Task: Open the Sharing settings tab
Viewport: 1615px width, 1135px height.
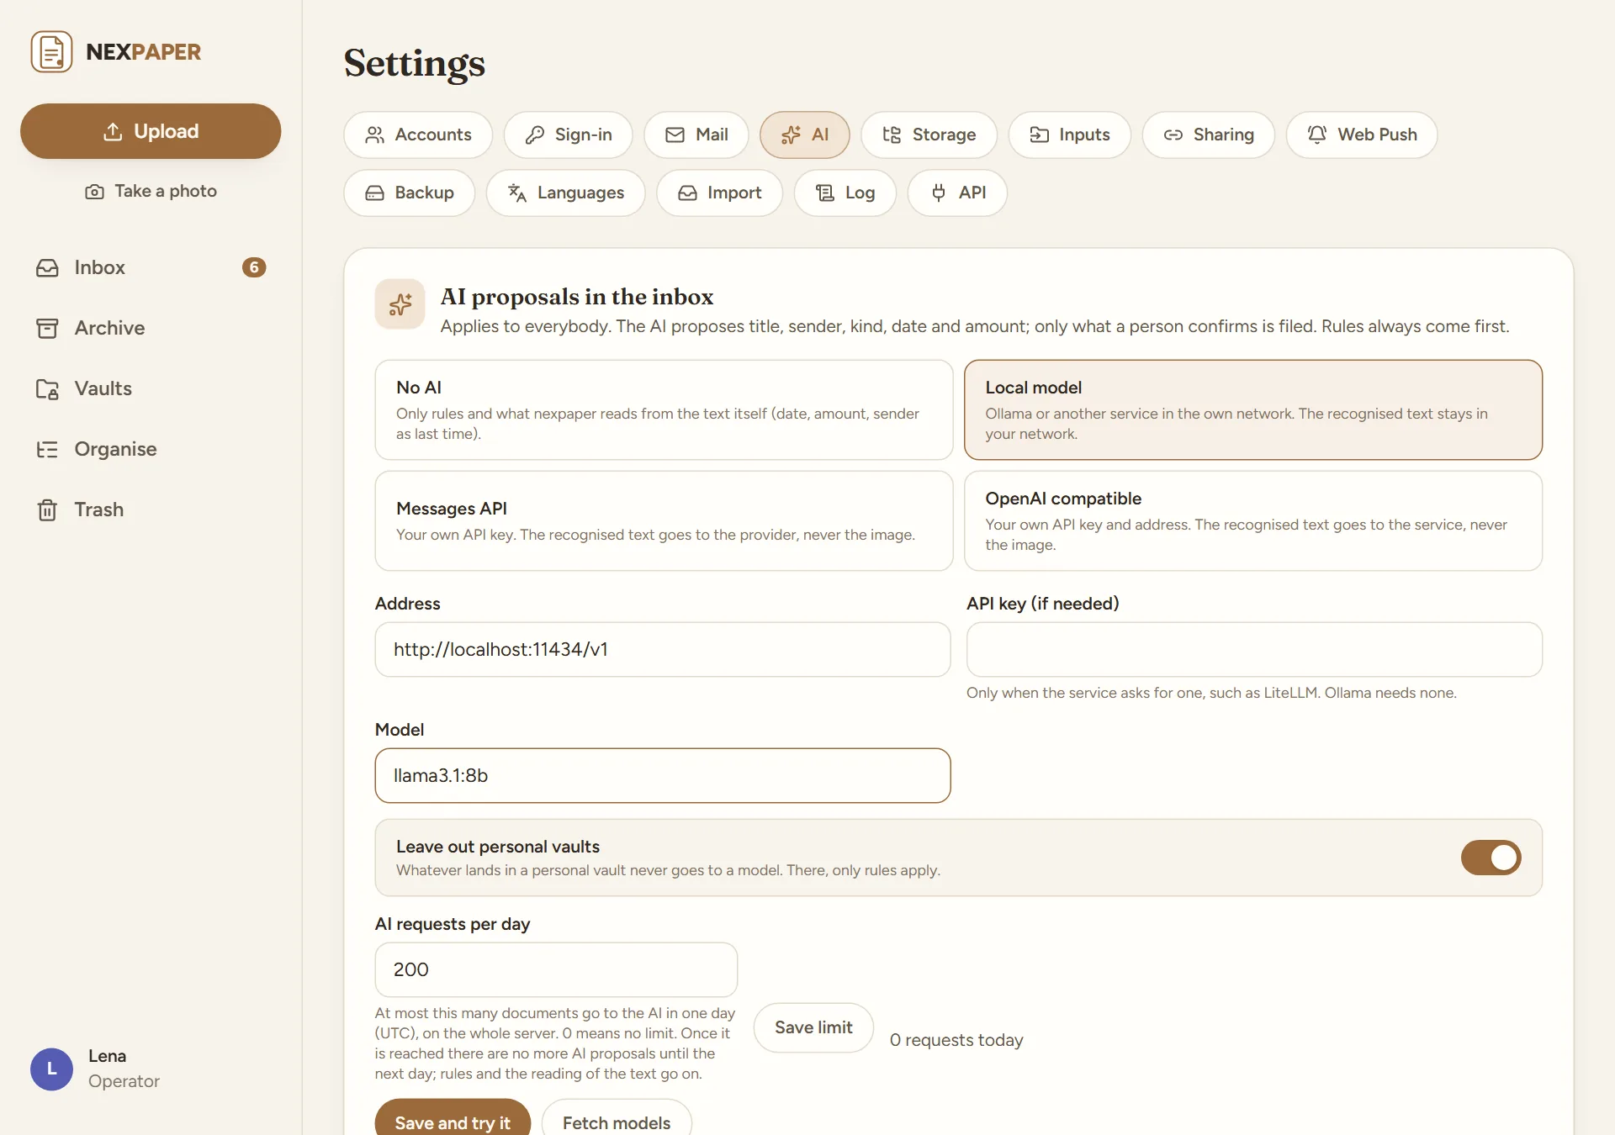Action: pyautogui.click(x=1209, y=135)
